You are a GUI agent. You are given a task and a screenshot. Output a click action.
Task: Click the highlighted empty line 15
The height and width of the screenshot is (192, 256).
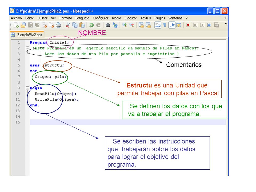[128, 122]
